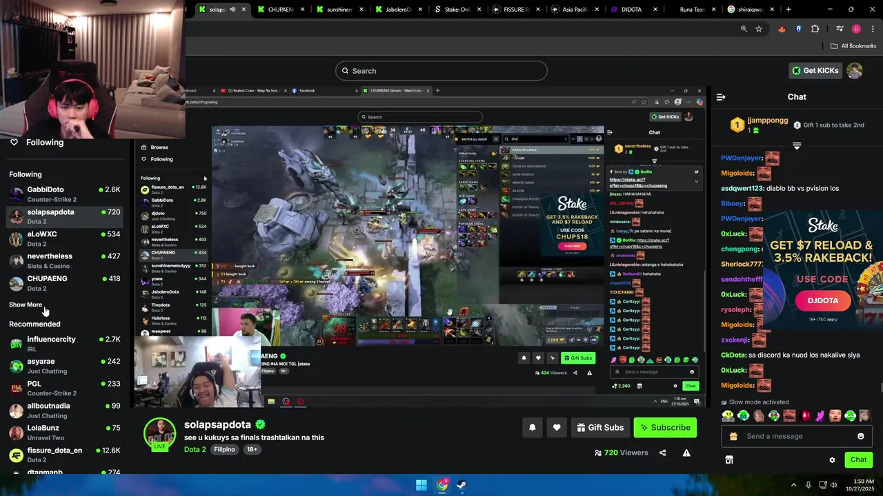The width and height of the screenshot is (883, 496).
Task: Select the first yellow-green emote in quick emotes
Action: pos(728,415)
